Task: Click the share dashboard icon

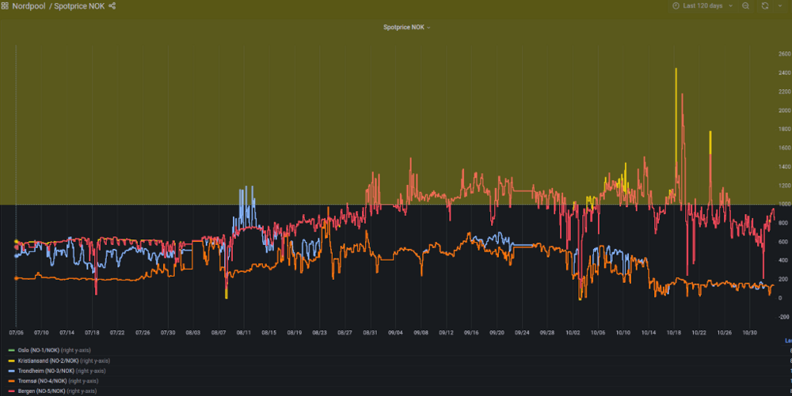Action: pos(112,6)
